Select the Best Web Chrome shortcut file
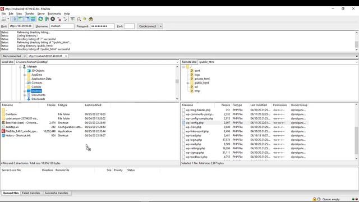This screenshot has height=202, width=359. [22, 123]
